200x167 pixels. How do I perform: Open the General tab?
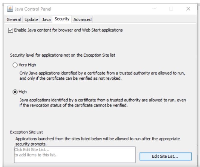point(14,20)
